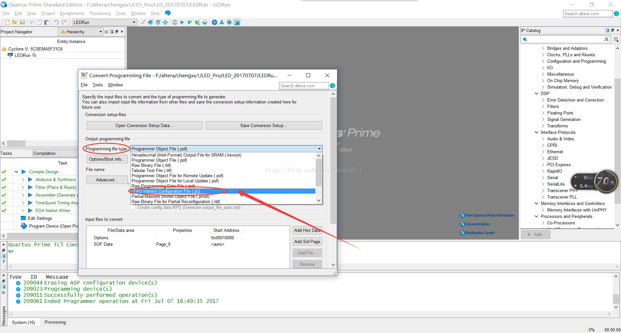Open the Assignments menu

point(72,13)
